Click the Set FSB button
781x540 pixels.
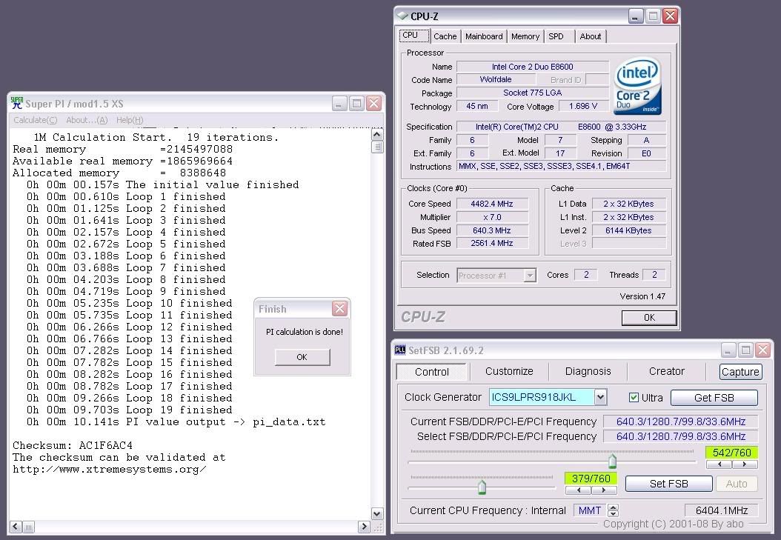pos(668,484)
